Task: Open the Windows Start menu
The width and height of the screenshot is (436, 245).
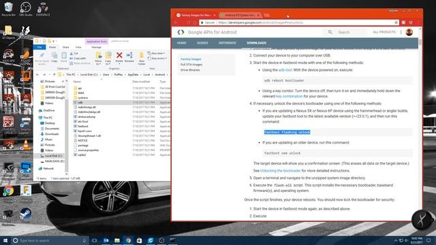Action: pos(5,240)
